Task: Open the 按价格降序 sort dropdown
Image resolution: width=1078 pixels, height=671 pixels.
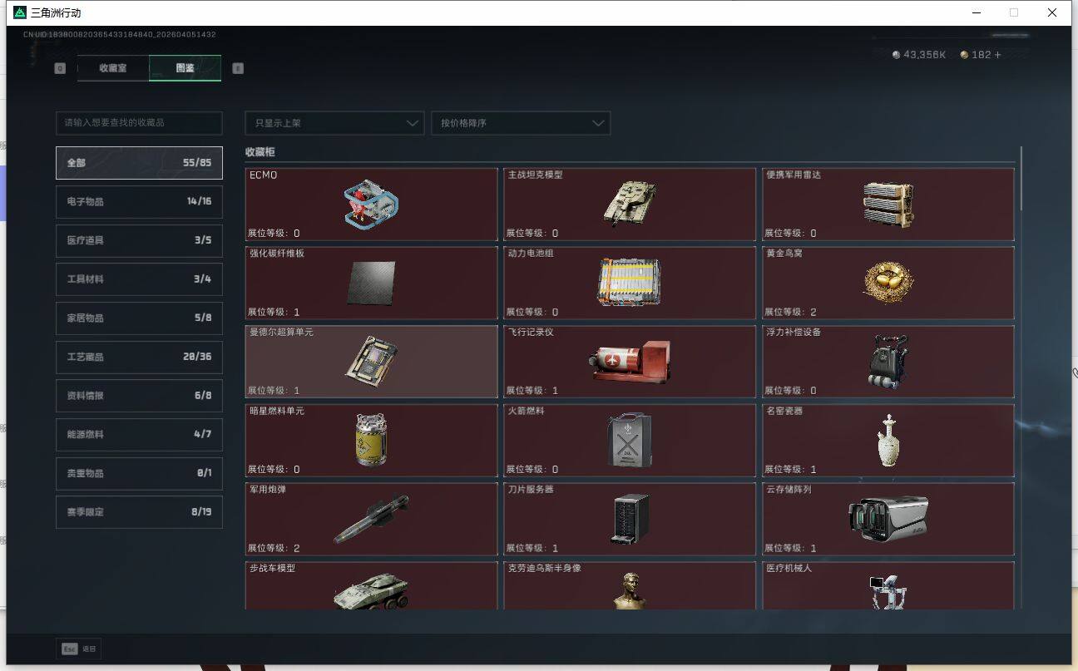Action: (x=521, y=123)
